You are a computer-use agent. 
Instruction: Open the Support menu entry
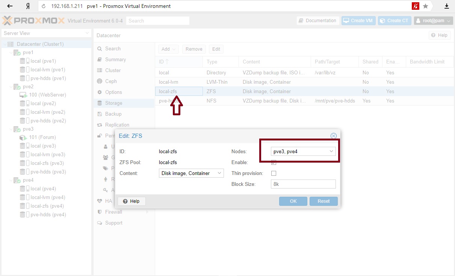[124, 223]
